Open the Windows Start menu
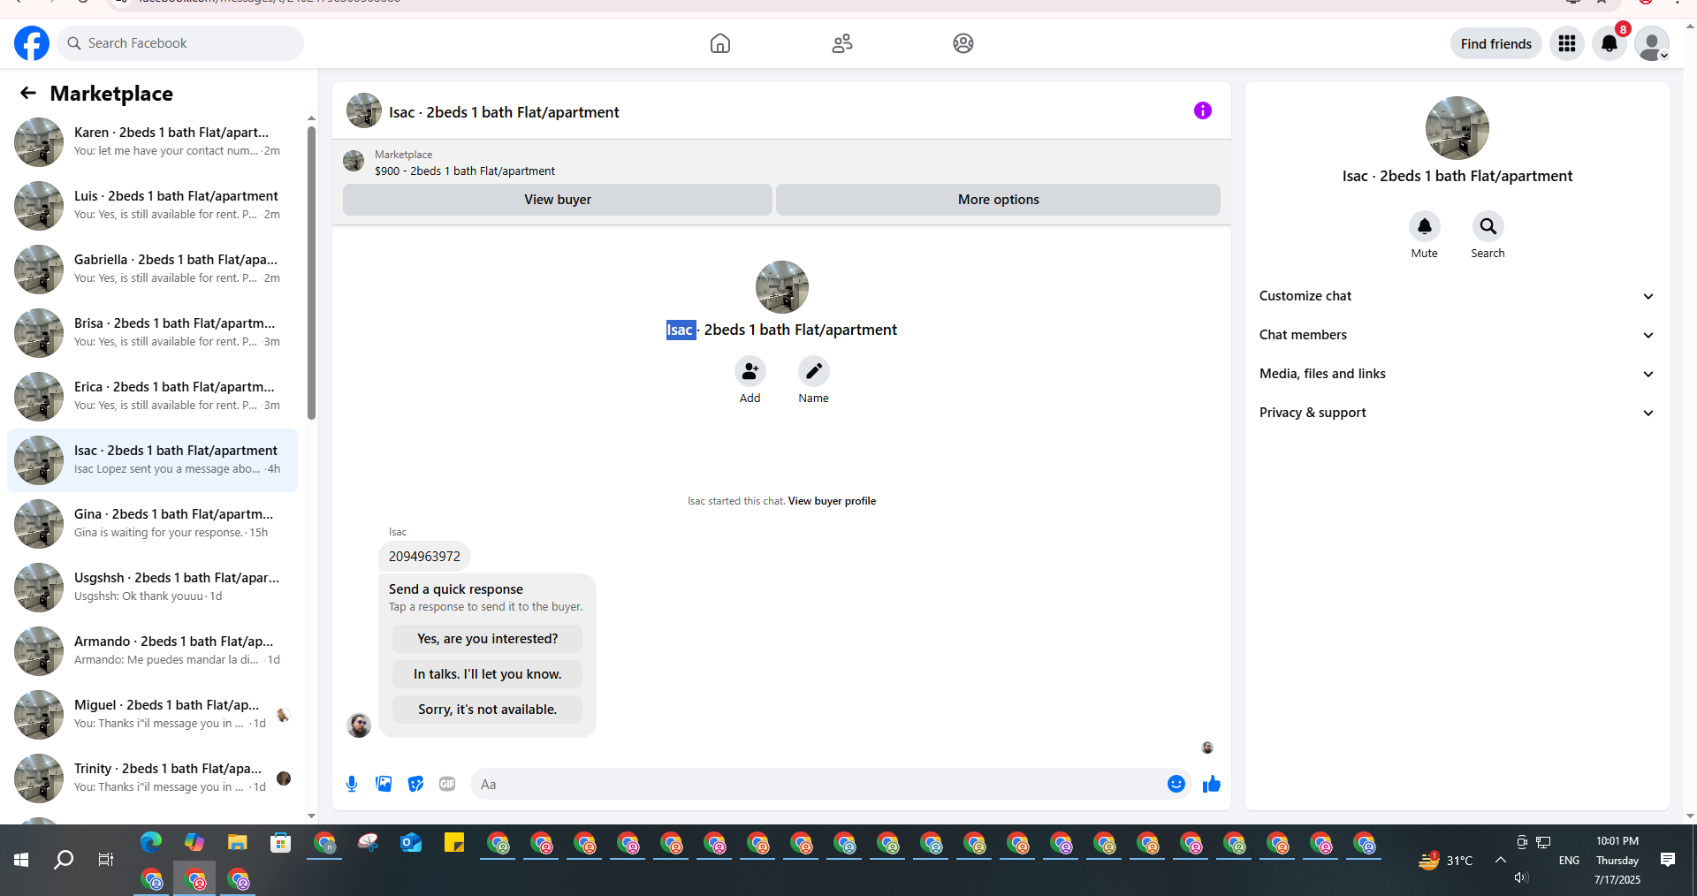Screen dimensions: 1697x896 pos(21,860)
